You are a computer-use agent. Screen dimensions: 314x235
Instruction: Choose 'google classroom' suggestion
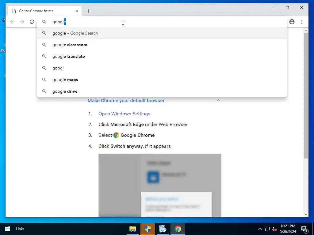[x=162, y=45]
